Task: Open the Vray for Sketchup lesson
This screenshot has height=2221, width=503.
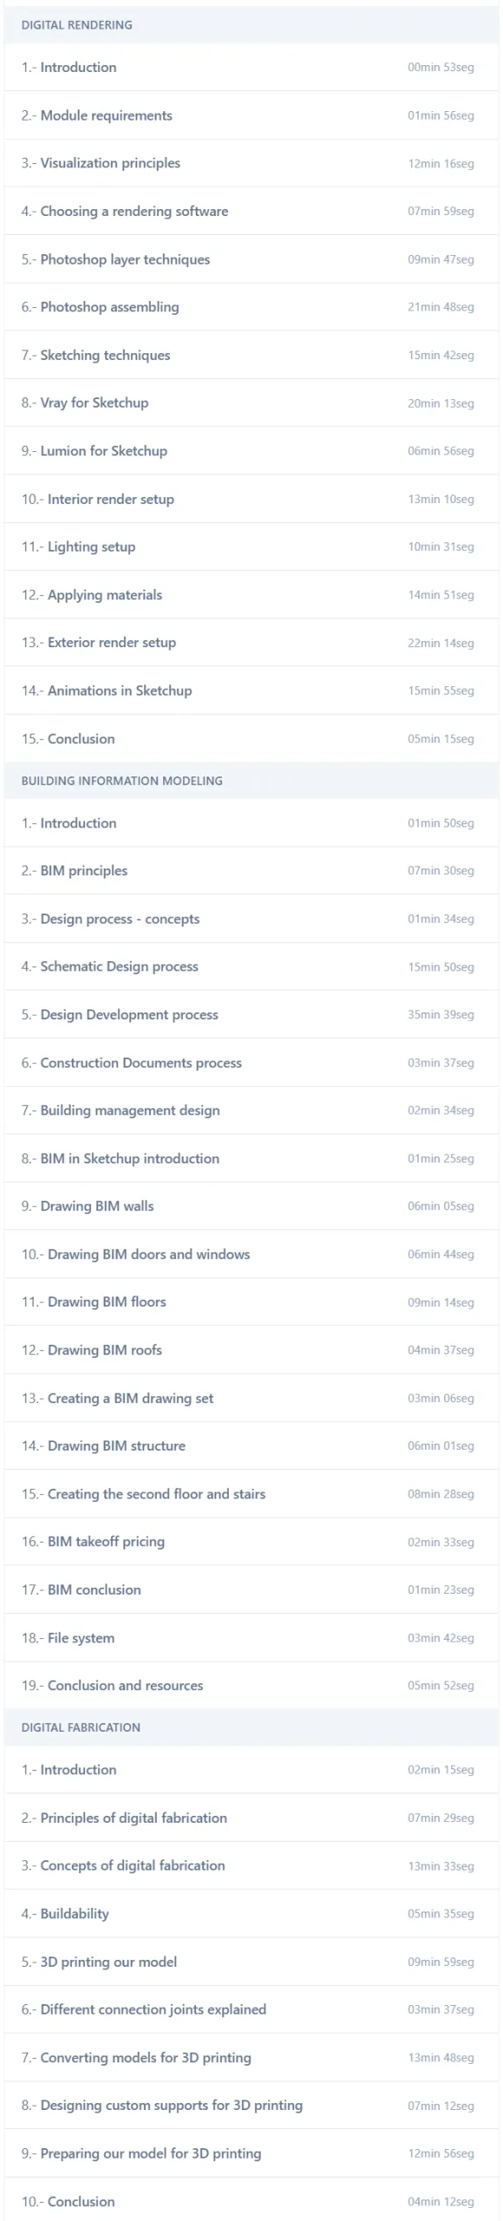Action: (251, 403)
